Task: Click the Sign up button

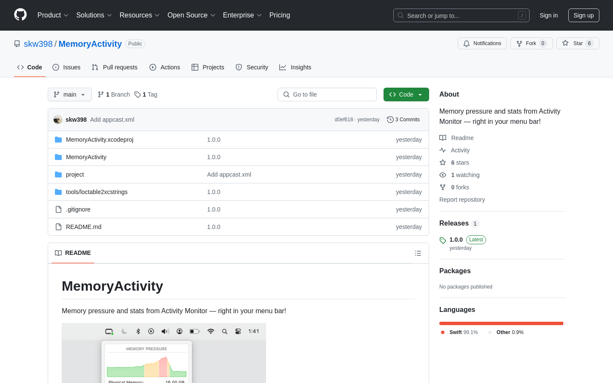Action: tap(584, 15)
